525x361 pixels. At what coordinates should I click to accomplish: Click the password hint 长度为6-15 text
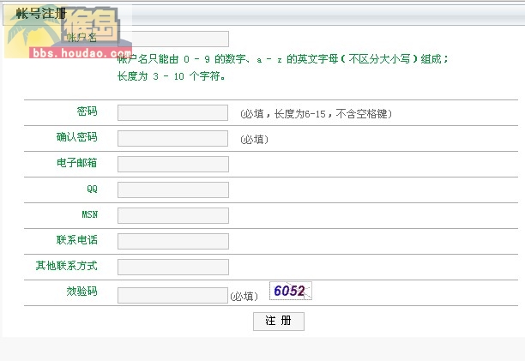316,114
